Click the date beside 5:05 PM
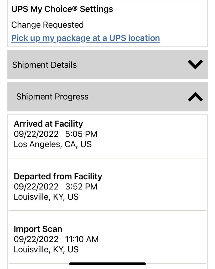215x269 pixels. pos(36,134)
